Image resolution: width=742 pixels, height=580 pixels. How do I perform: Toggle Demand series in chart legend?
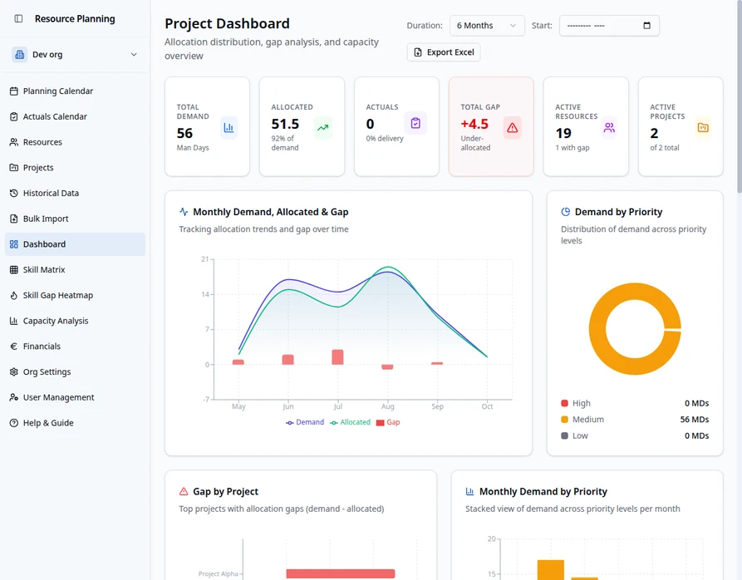click(x=305, y=422)
